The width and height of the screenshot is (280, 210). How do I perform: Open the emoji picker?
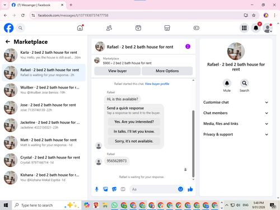tap(180, 189)
